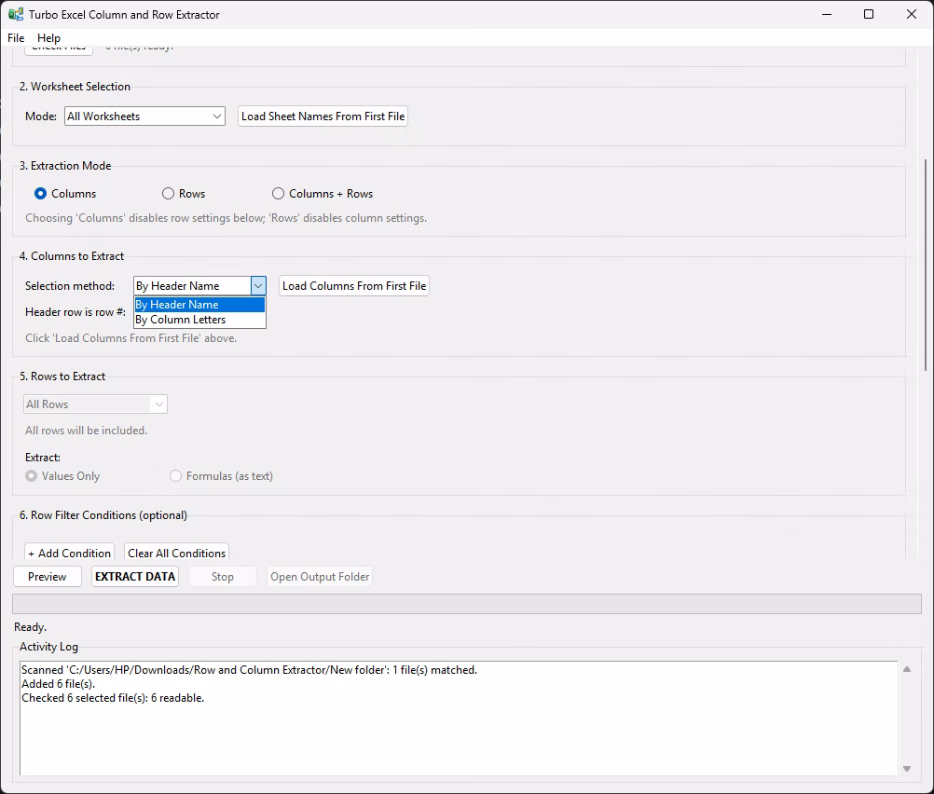The width and height of the screenshot is (934, 794).
Task: Click the Preview button
Action: pos(47,577)
